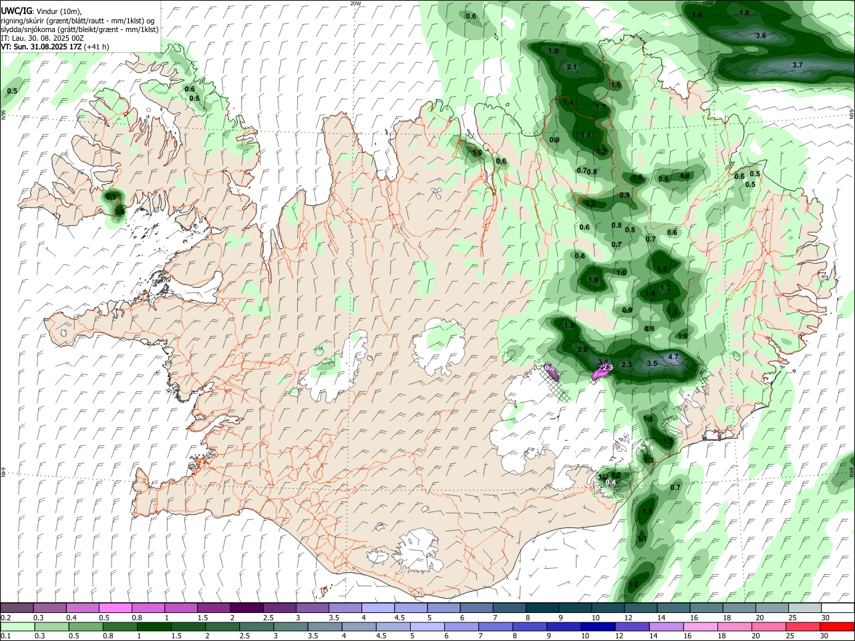Viewport: 855px width, 641px height.
Task: Pick the darkest purple 2–2.5 swatch in upper legend
Action: tap(246, 608)
